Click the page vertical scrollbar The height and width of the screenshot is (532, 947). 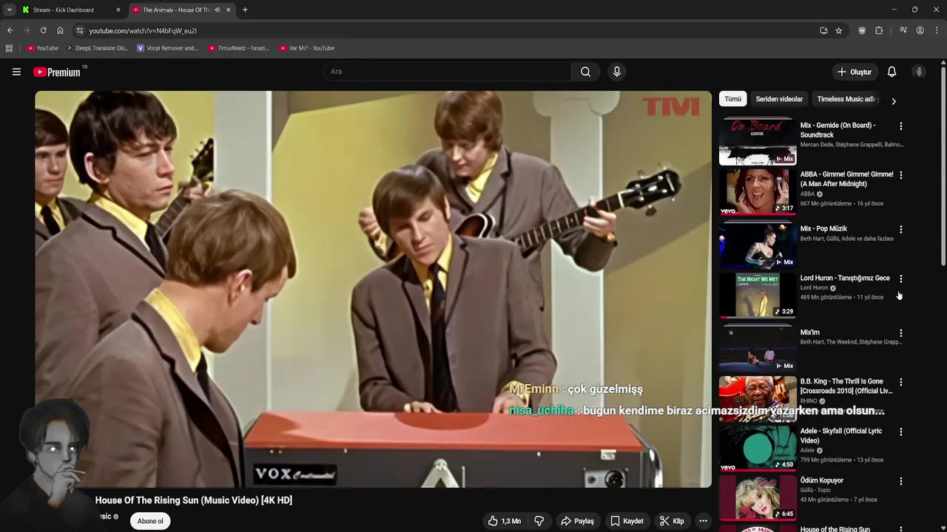pos(943,166)
